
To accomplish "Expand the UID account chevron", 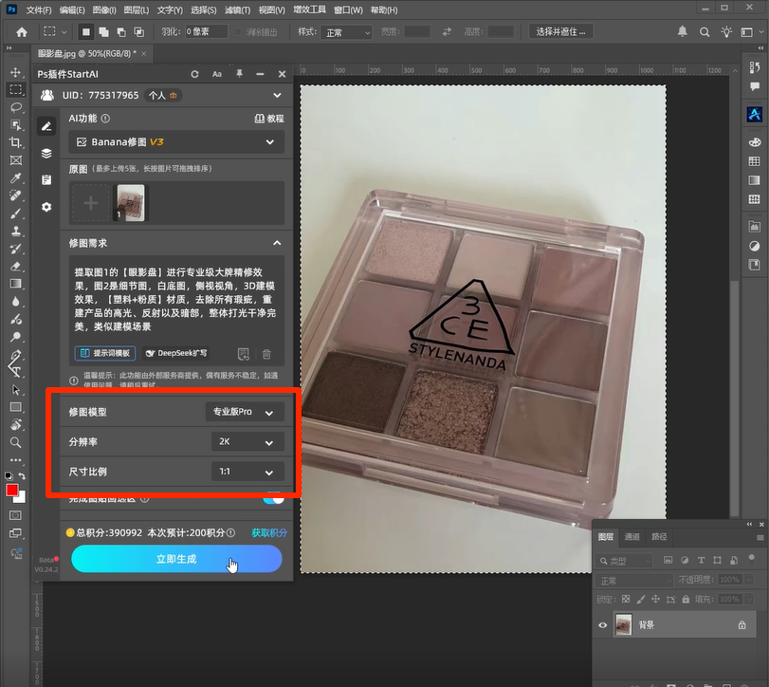I will [277, 95].
